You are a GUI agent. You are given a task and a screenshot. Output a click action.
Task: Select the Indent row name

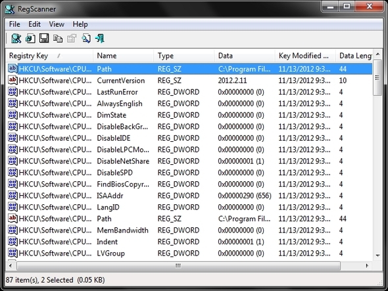(107, 242)
